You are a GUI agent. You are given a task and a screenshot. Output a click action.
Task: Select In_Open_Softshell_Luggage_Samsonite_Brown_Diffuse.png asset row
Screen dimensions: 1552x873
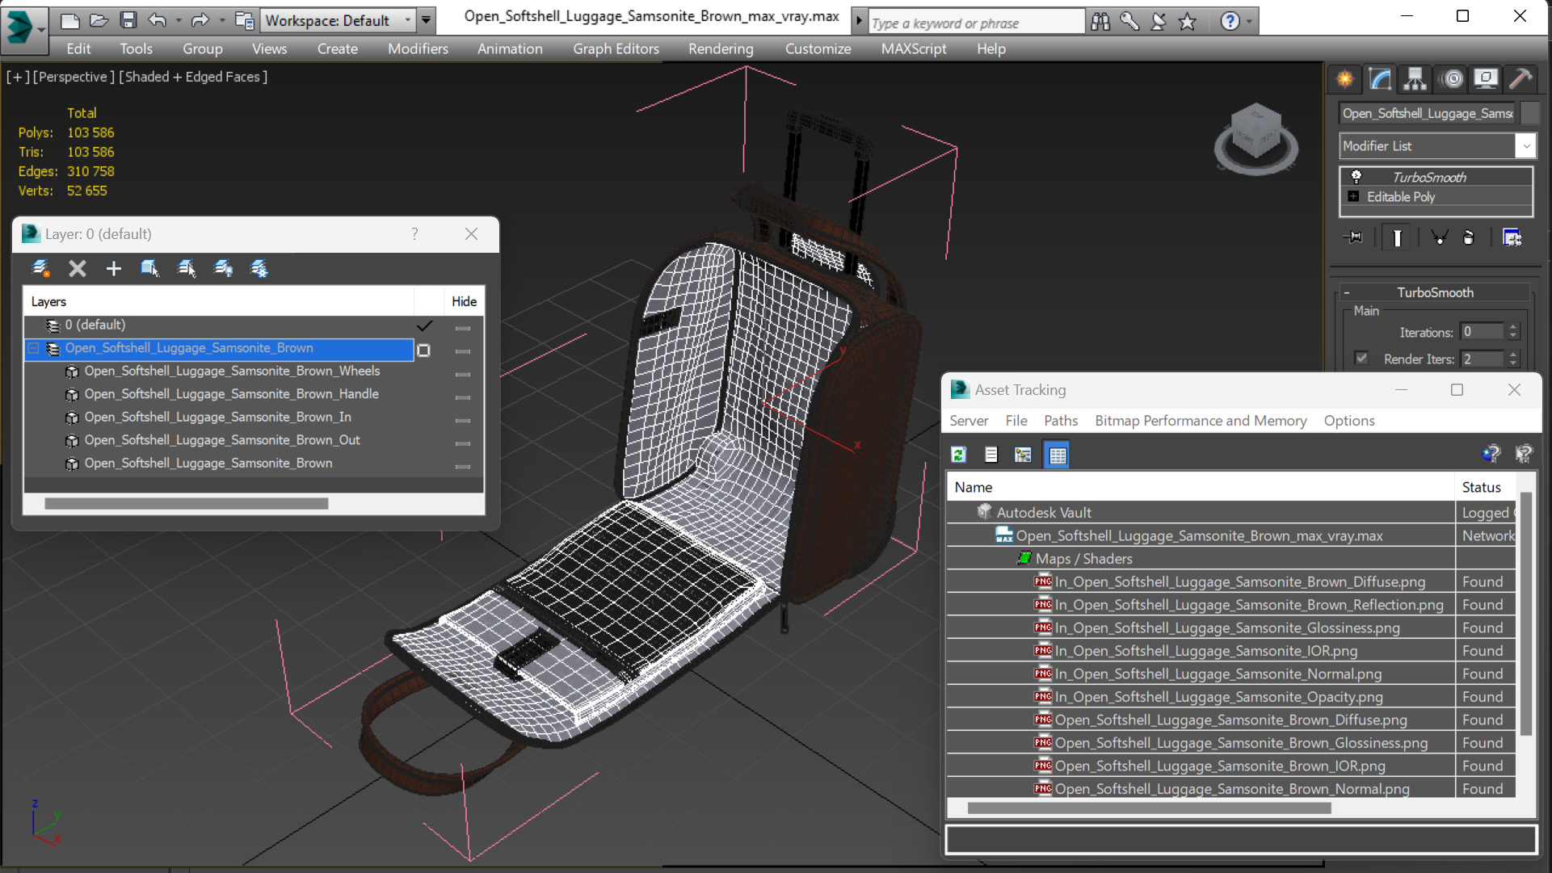[x=1231, y=581]
